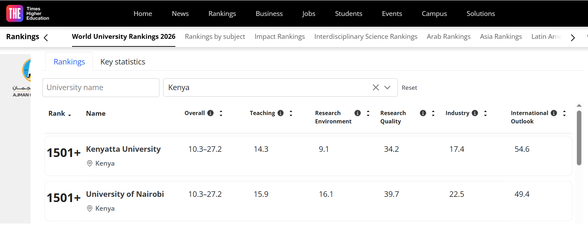The height and width of the screenshot is (227, 588).
Task: Open Events in top navigation
Action: pyautogui.click(x=392, y=14)
